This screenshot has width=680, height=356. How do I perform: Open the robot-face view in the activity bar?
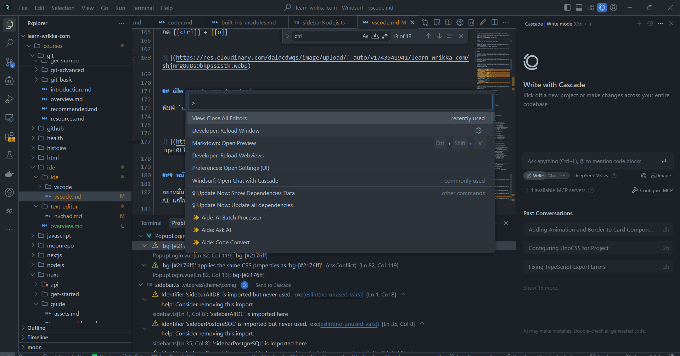(10, 81)
